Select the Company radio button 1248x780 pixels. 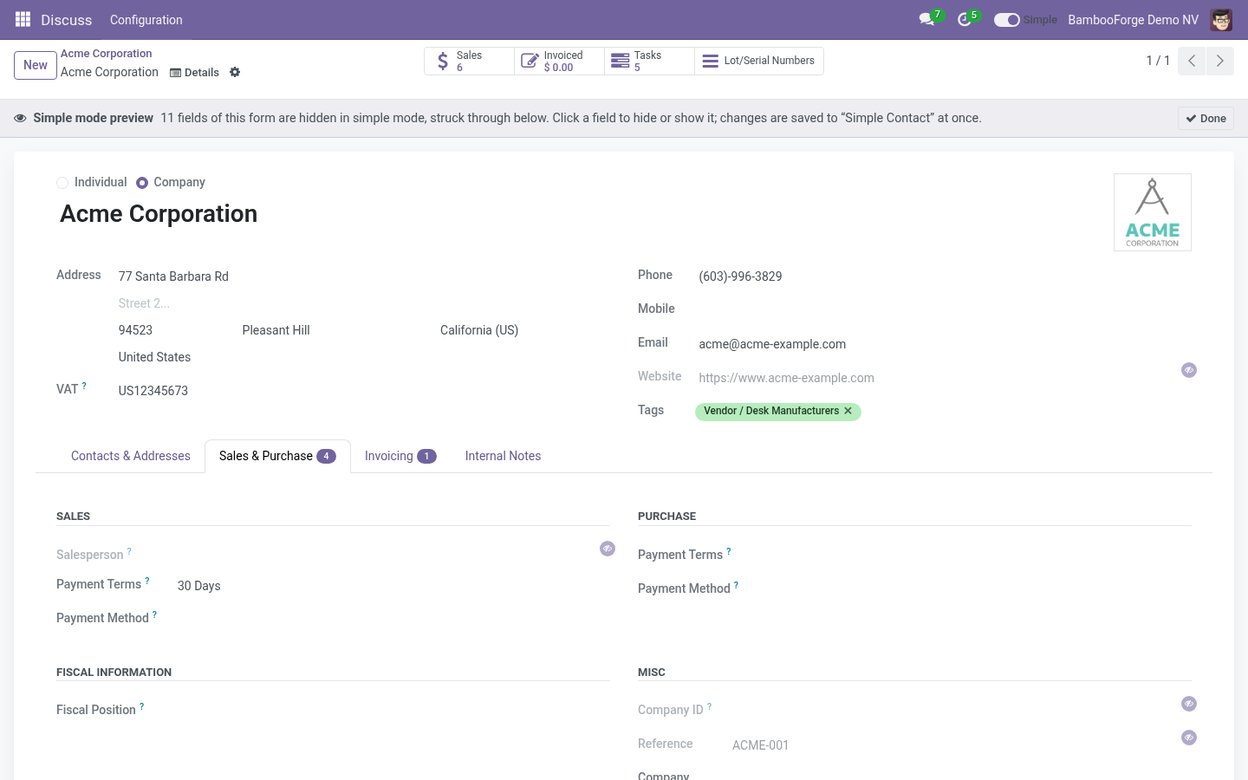pos(142,182)
